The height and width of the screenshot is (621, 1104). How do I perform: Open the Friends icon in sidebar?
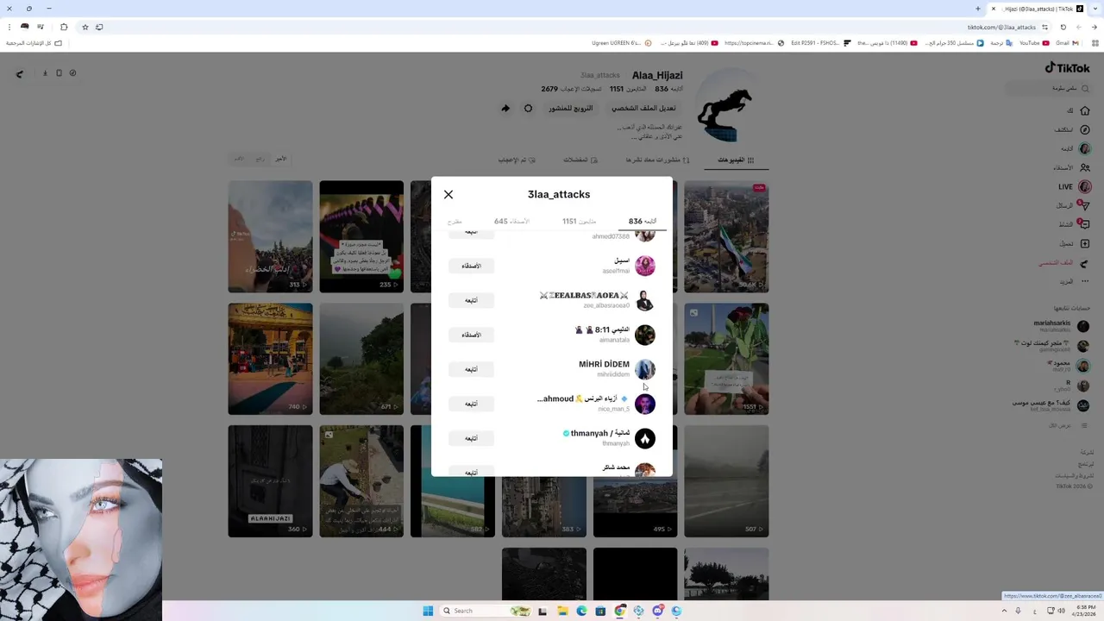coord(1085,167)
